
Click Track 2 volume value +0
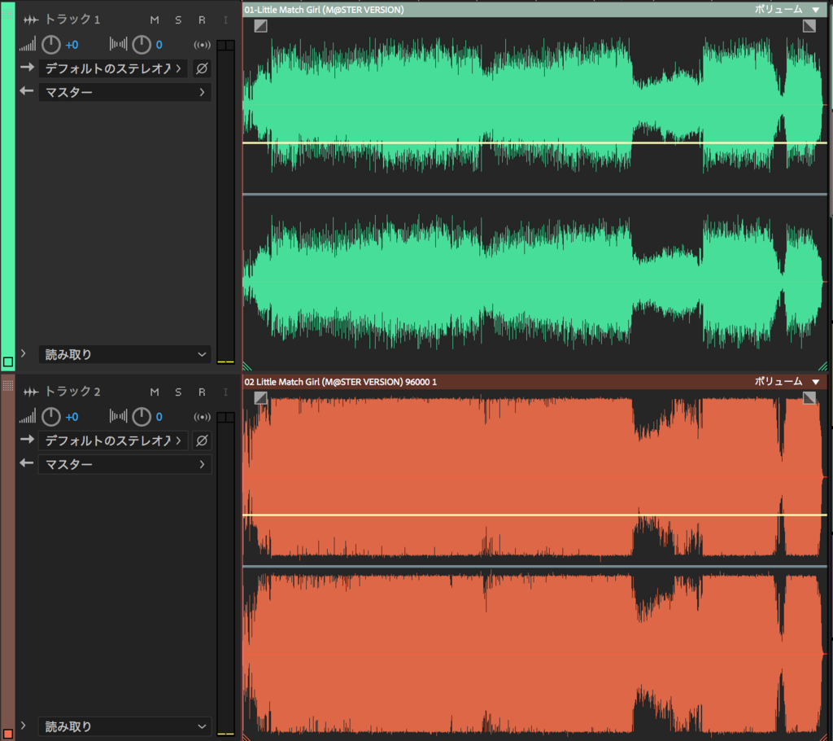(x=72, y=417)
